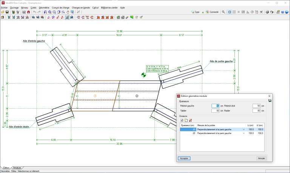Close the Édition géométrie module dialog

click(x=269, y=96)
